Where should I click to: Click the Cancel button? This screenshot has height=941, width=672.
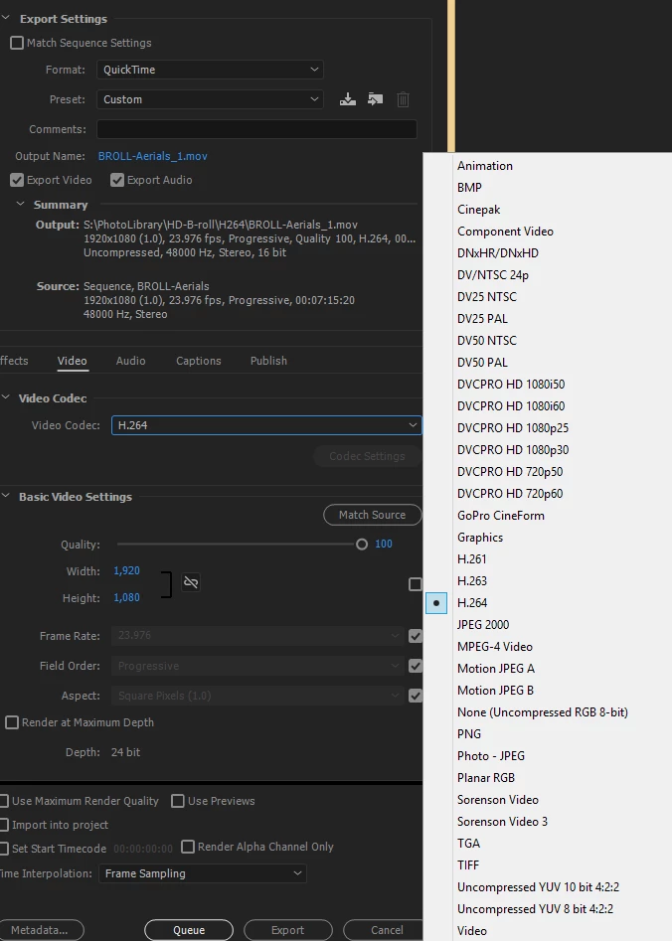tap(385, 930)
